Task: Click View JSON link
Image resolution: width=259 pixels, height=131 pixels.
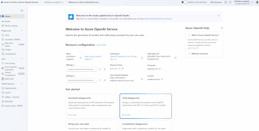Action: 101,45
